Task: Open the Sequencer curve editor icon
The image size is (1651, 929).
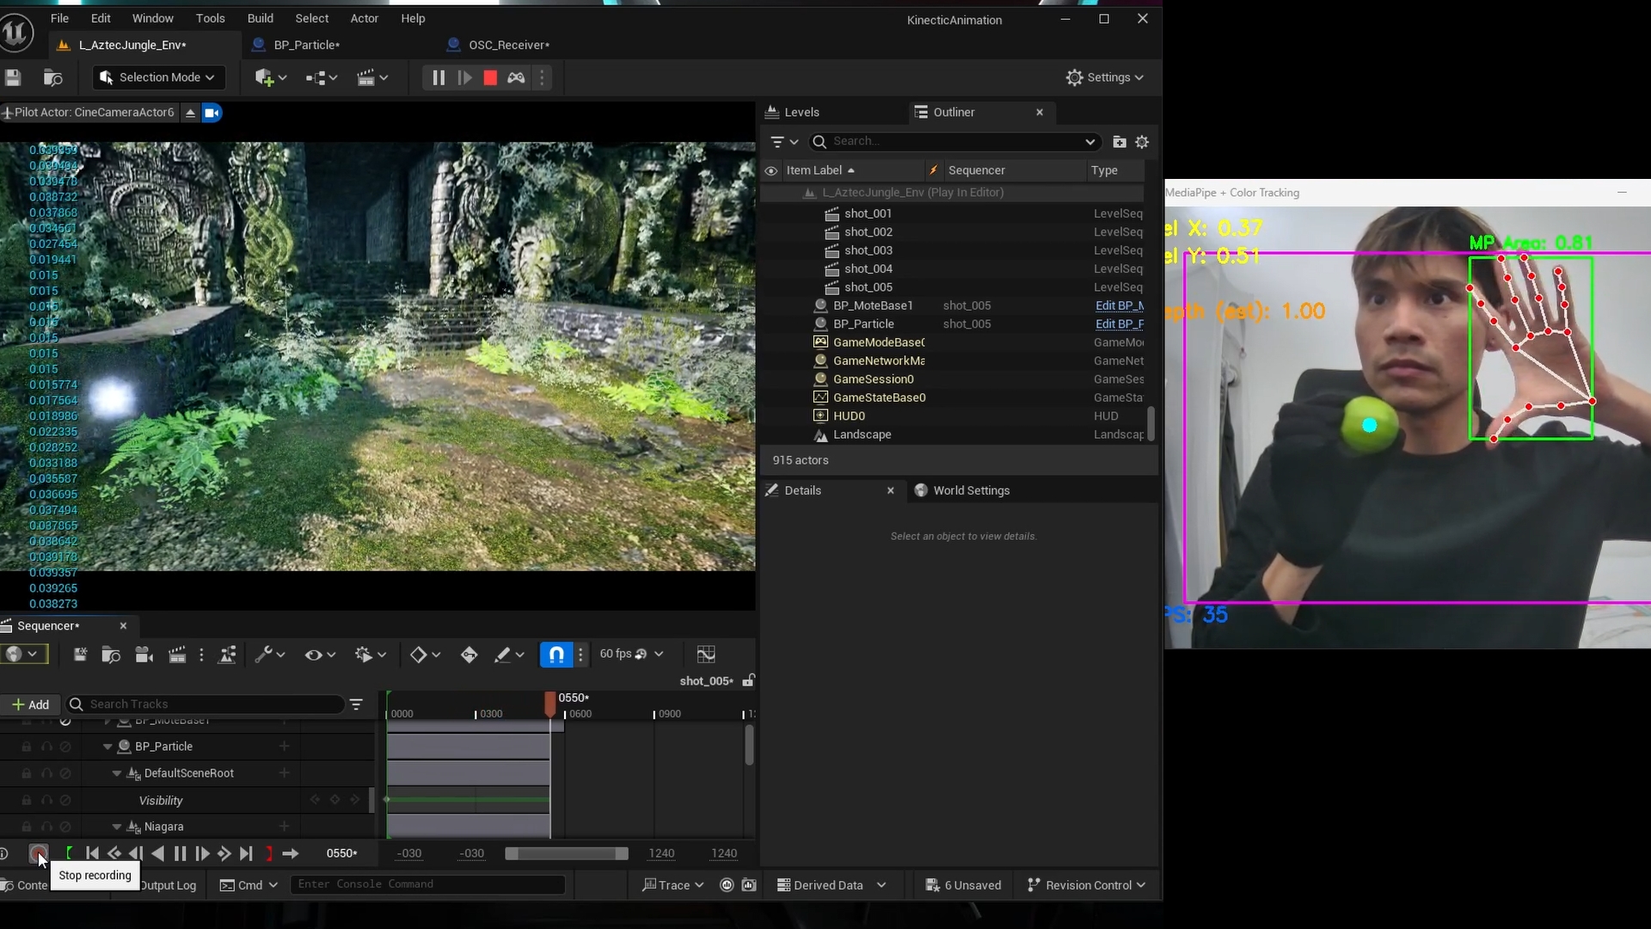Action: pos(706,655)
